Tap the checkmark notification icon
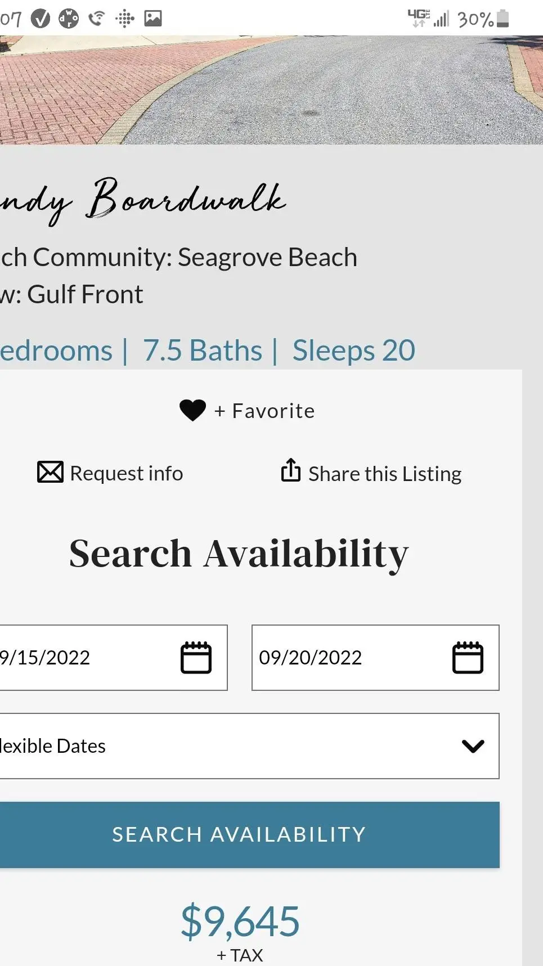This screenshot has height=966, width=543. 40,19
